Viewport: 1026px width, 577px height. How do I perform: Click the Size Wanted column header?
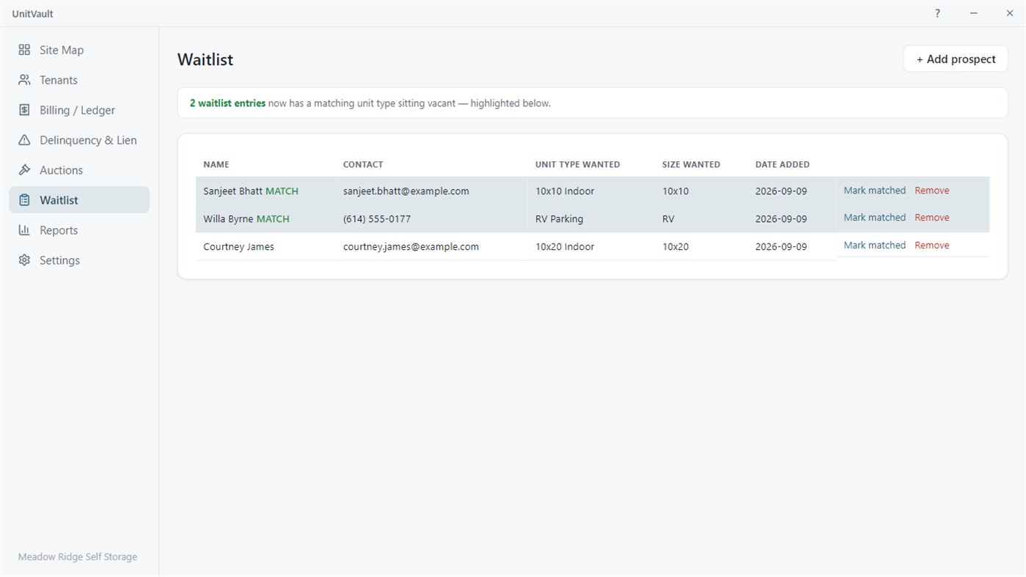pos(691,165)
